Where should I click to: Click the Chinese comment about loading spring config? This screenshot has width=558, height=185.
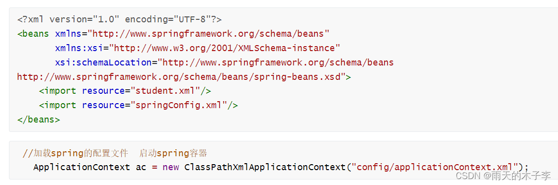tap(115, 153)
